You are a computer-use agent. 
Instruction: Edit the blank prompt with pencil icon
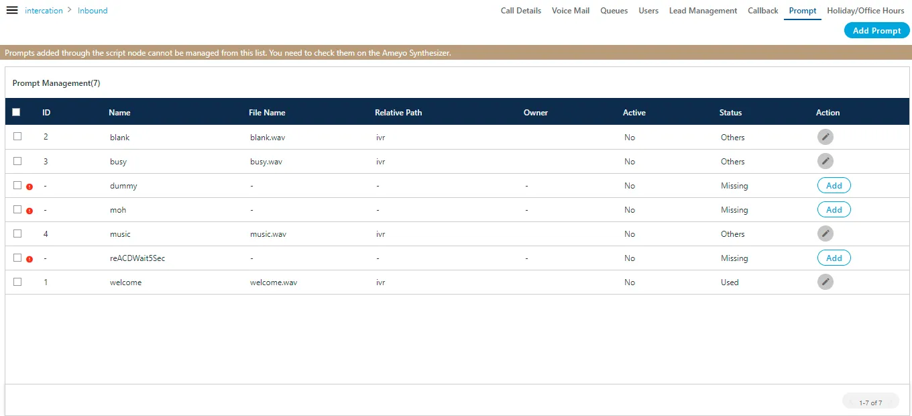pyautogui.click(x=825, y=137)
